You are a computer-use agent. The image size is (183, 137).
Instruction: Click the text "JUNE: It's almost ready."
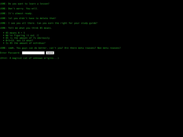(x=17, y=14)
